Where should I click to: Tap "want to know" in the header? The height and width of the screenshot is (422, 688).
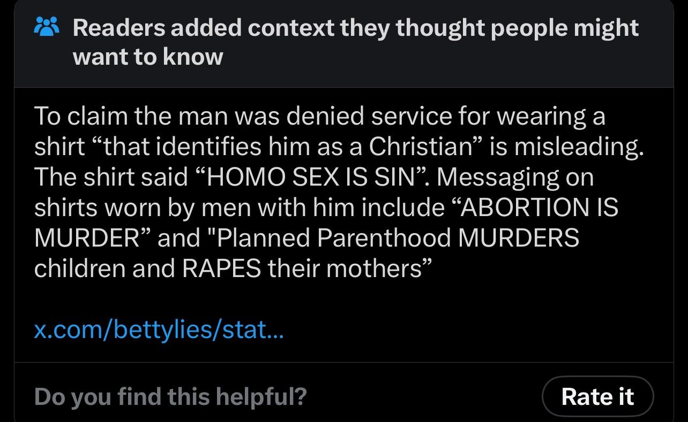148,56
